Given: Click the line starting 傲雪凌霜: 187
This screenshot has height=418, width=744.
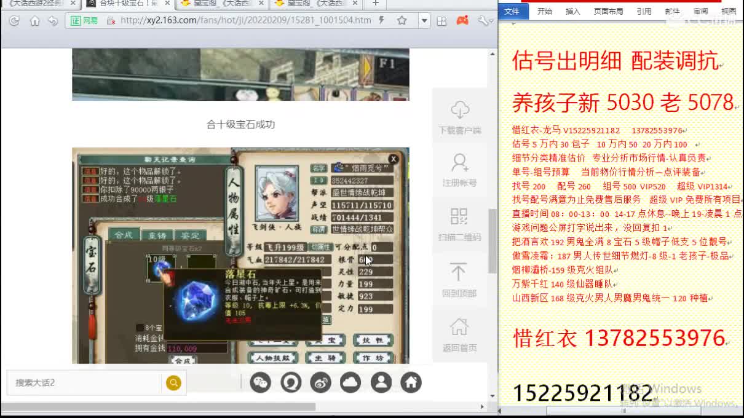Looking at the screenshot, I should 621,256.
